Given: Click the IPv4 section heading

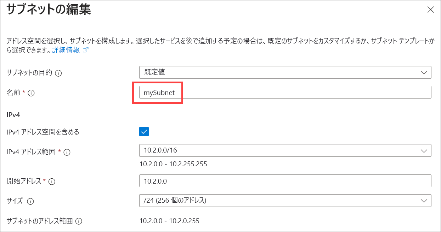Looking at the screenshot, I should pos(13,115).
